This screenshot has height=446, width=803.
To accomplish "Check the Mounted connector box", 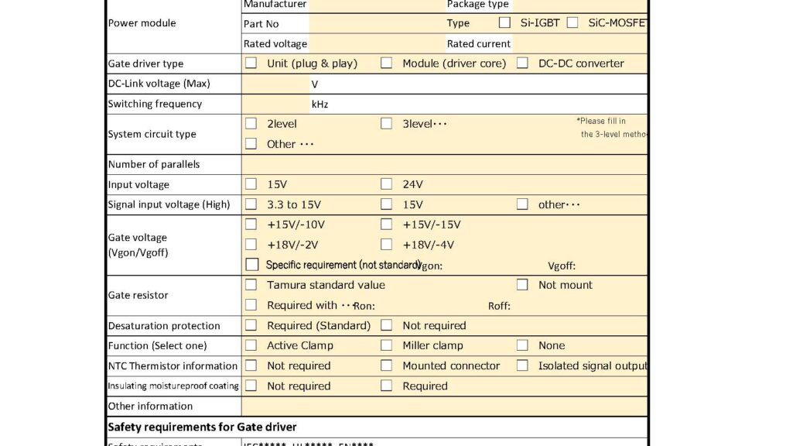I will [387, 365].
